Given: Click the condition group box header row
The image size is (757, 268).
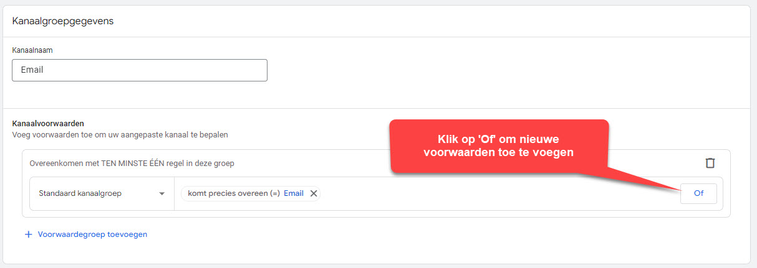Looking at the screenshot, I should point(376,163).
